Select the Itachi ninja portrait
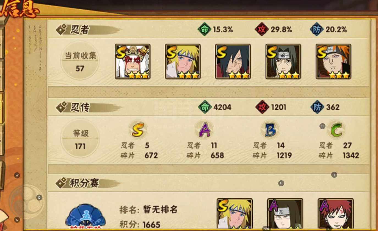The image size is (378, 231). pyautogui.click(x=283, y=61)
